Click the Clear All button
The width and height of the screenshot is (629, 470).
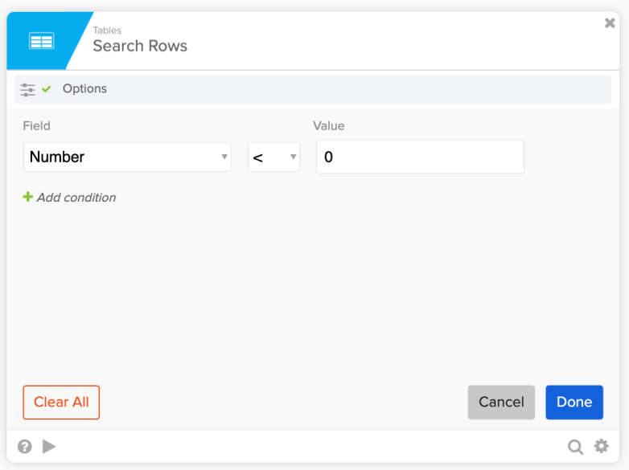[x=61, y=402]
